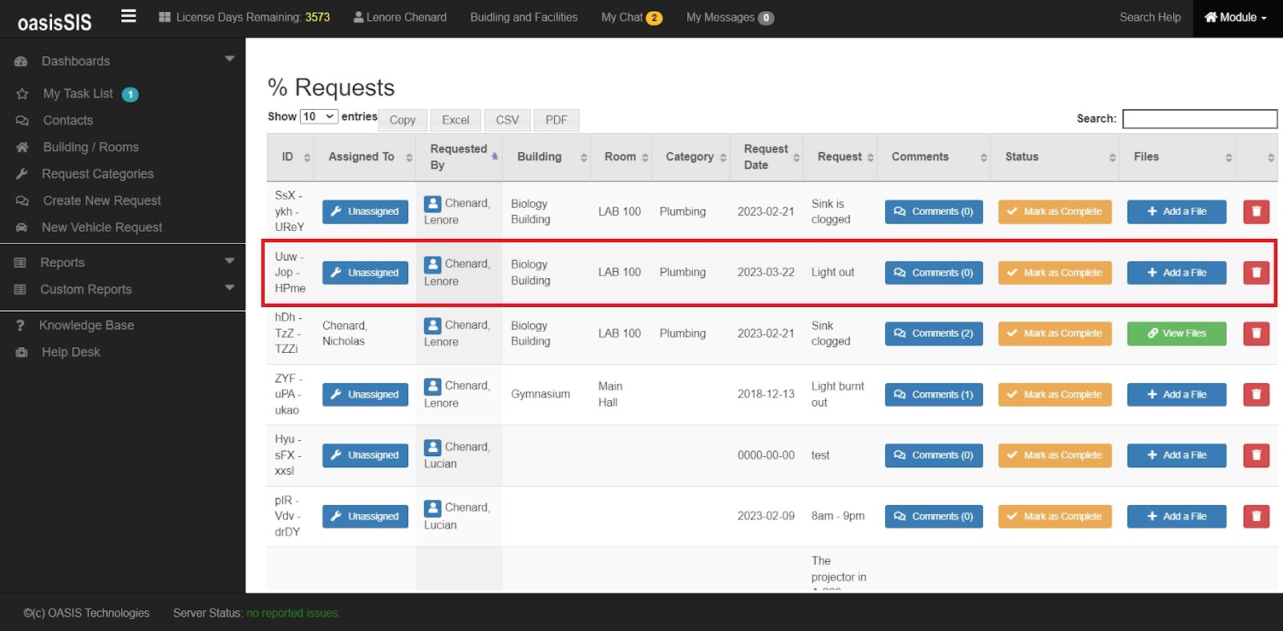The image size is (1283, 631).
Task: Sort table by Assigned To column
Action: (x=366, y=157)
